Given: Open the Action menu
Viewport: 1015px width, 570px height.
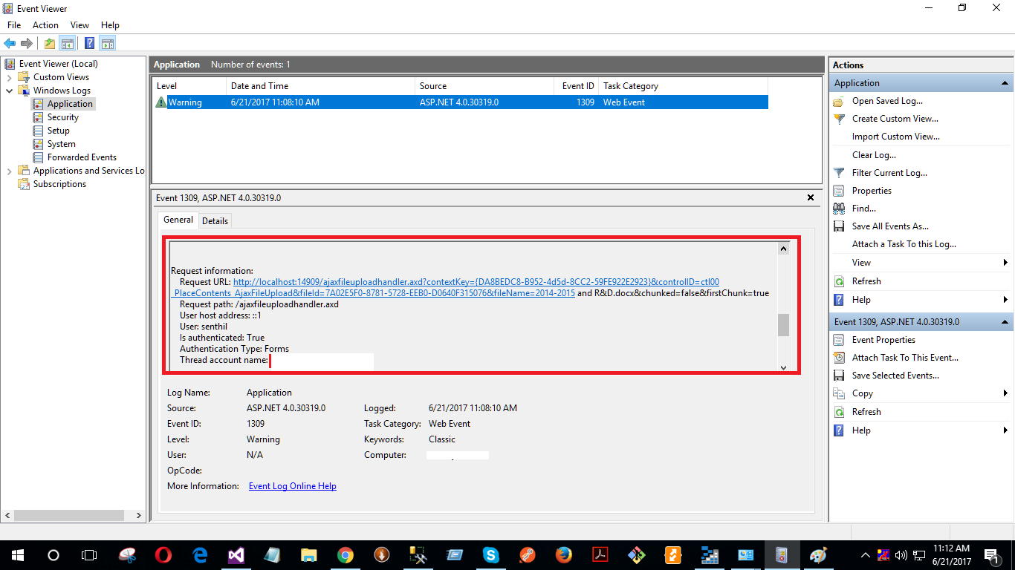Looking at the screenshot, I should pos(45,24).
